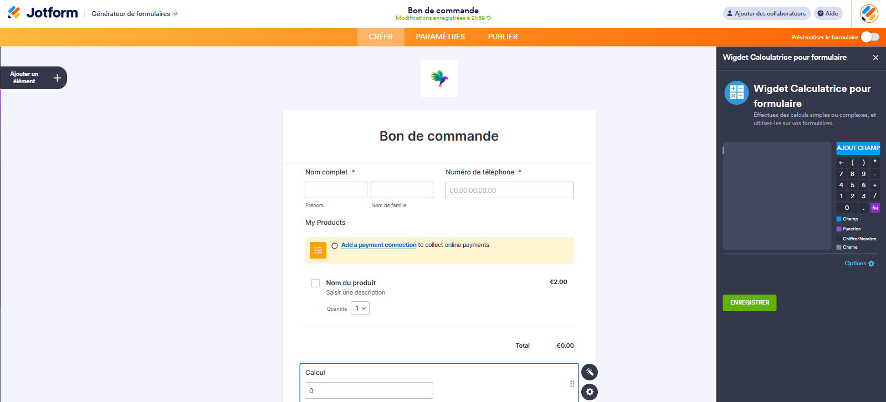
Task: Click the multiplication key in the calculator widget
Action: click(x=874, y=162)
